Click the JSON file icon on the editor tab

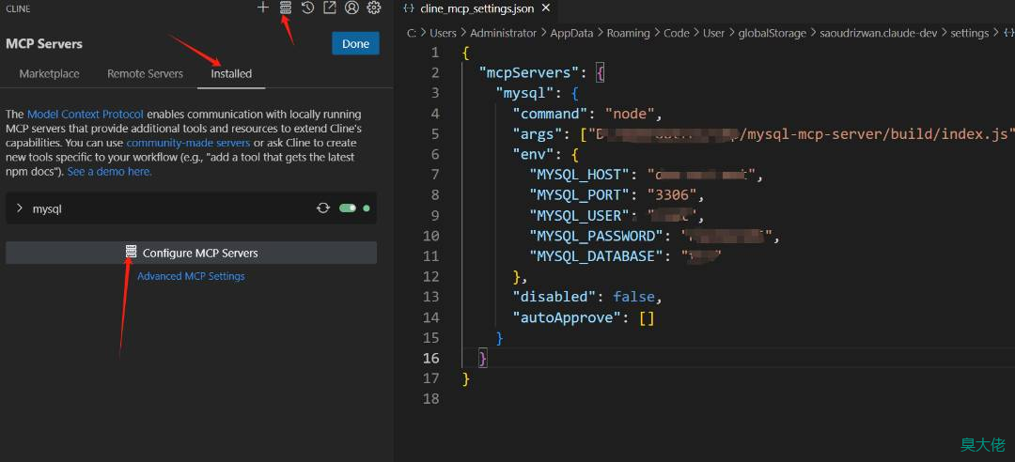(409, 8)
